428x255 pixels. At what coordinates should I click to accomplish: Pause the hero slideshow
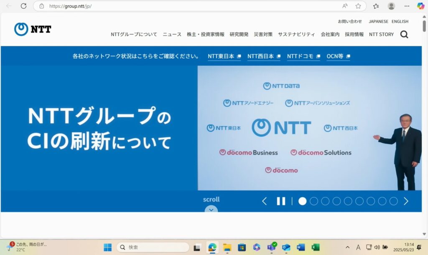pyautogui.click(x=281, y=201)
